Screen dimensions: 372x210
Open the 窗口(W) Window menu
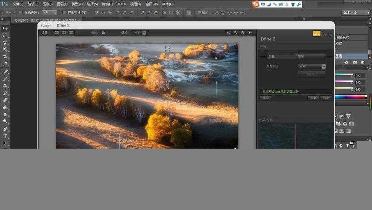tap(152, 4)
